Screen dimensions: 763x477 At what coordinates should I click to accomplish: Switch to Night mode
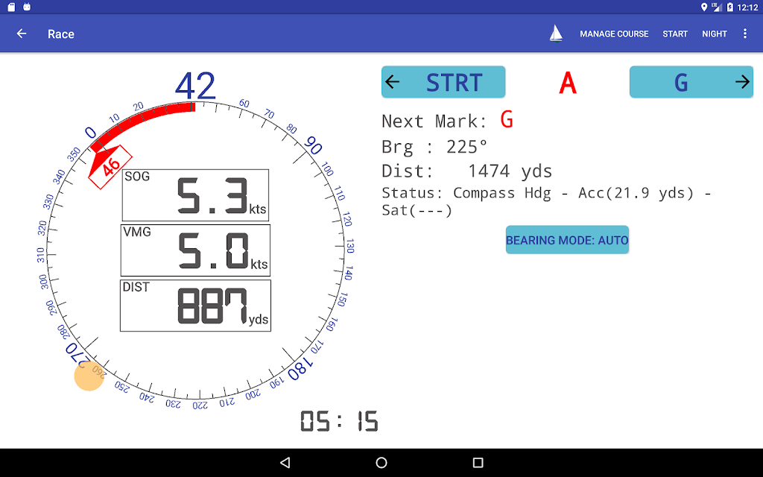pos(715,34)
